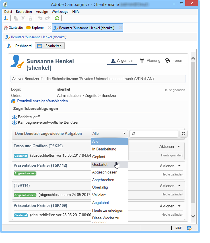Open the Anzeige menu
Image resolution: width=210 pixels, height=243 pixels.
42,12
